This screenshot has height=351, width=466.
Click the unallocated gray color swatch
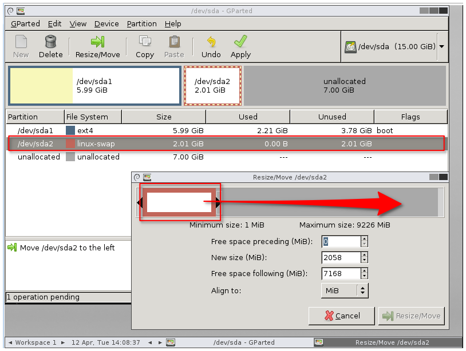point(70,157)
